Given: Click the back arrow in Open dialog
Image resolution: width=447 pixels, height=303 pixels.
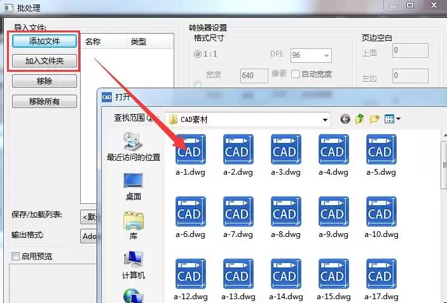Looking at the screenshot, I should (x=345, y=119).
